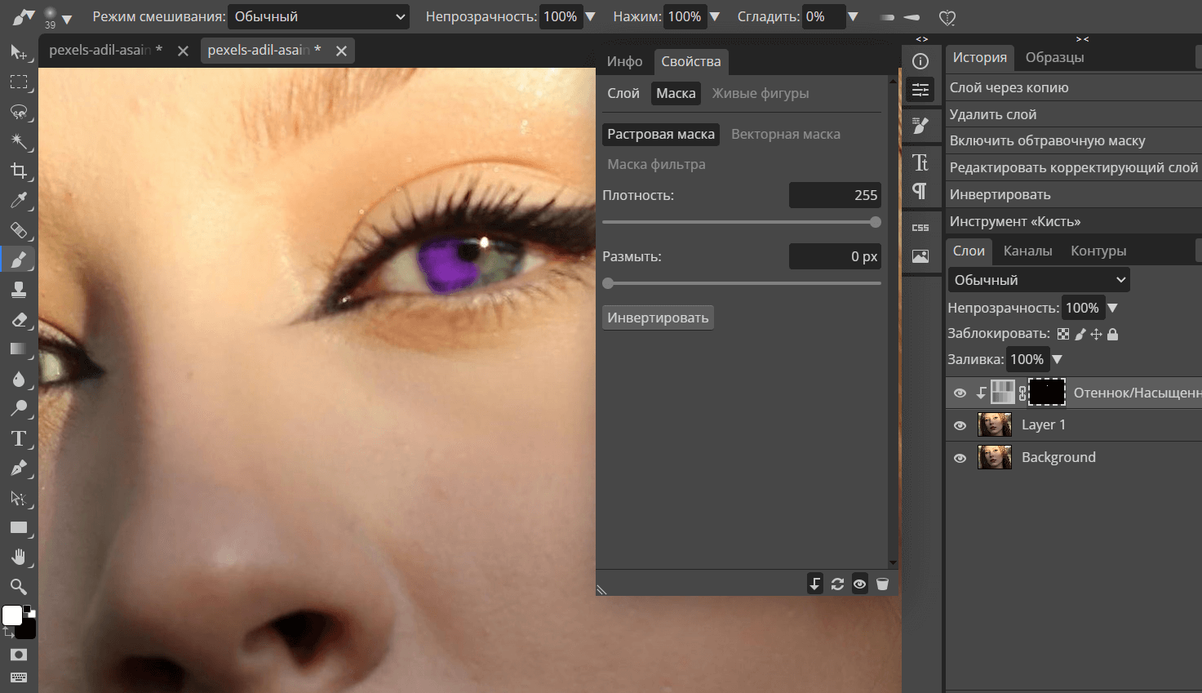This screenshot has width=1202, height=693.
Task: Open the image panel icon in side strip
Action: point(920,256)
